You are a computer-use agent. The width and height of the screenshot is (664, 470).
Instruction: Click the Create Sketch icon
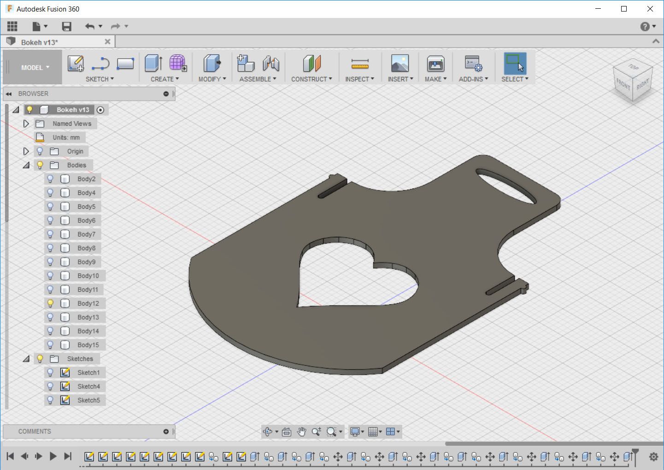[x=76, y=63]
